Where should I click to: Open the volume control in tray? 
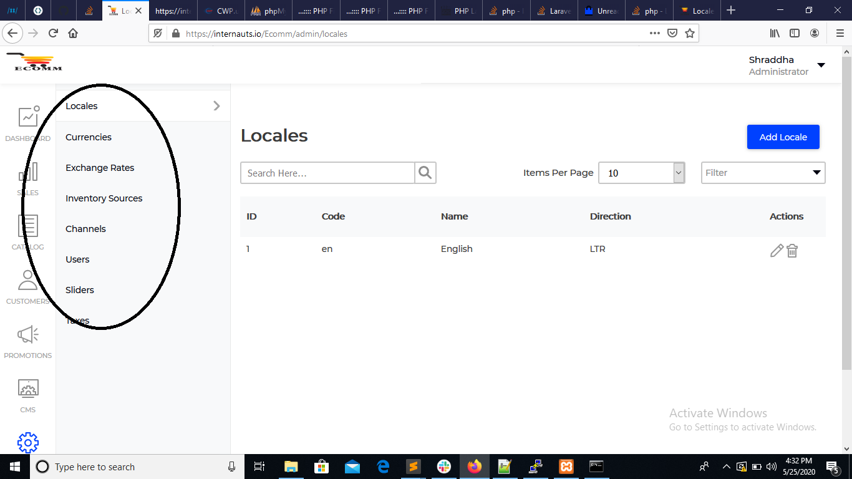click(772, 467)
